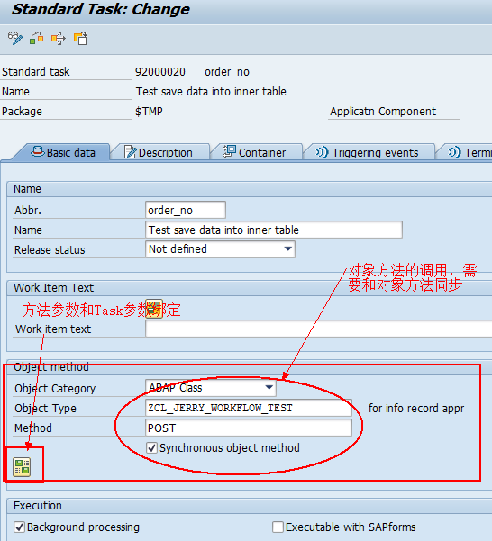Click the third toolbar icon with arrow
The image size is (492, 541).
(x=59, y=38)
